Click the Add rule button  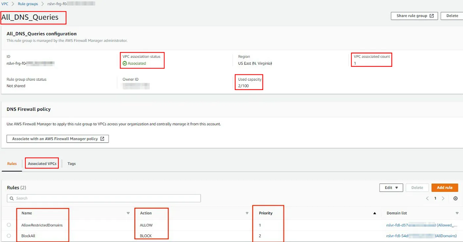coord(444,188)
